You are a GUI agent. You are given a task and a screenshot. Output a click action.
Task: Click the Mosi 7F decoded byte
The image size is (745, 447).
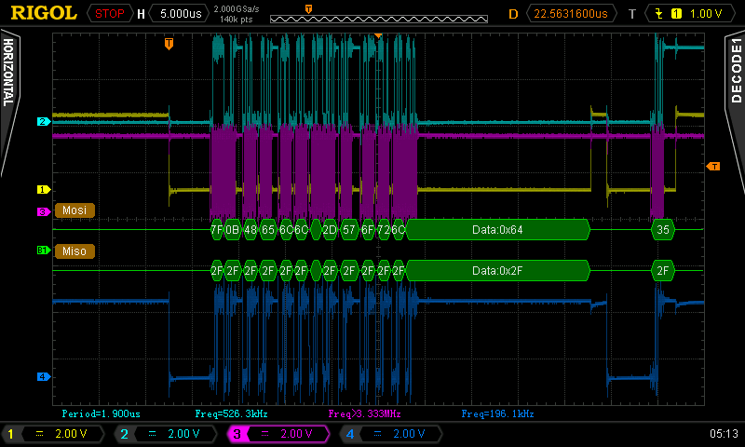[217, 230]
